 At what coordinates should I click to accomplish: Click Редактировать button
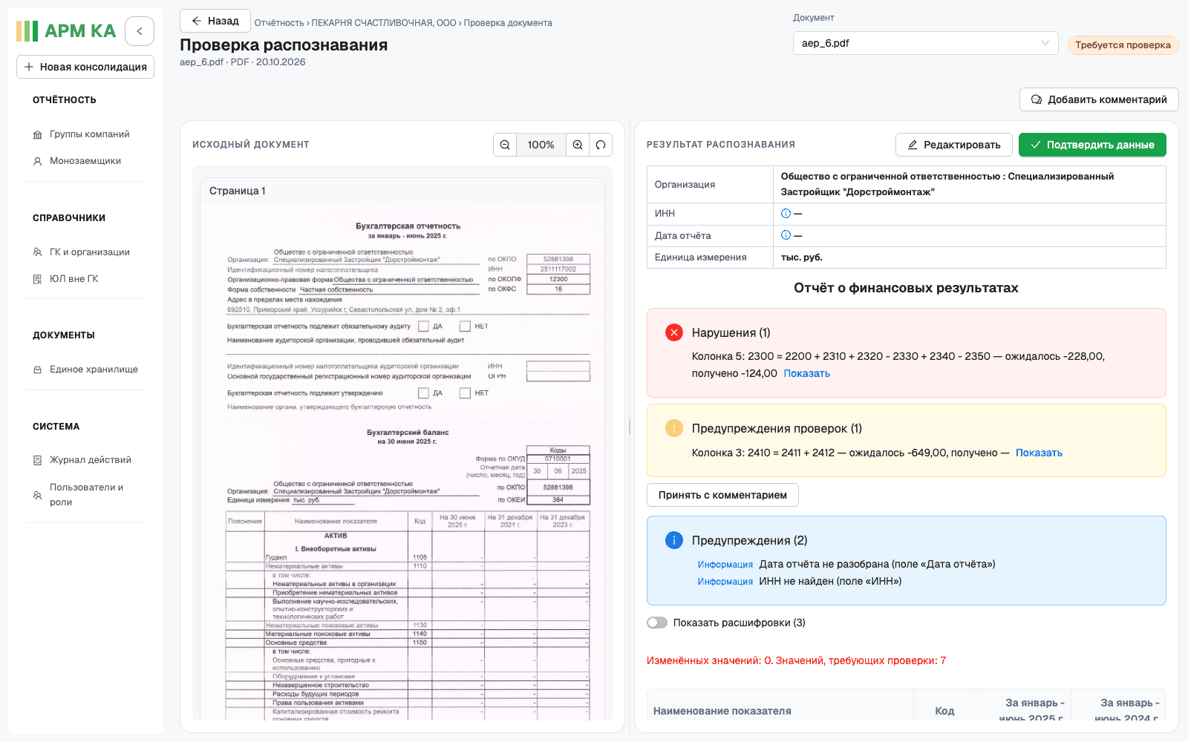954,145
